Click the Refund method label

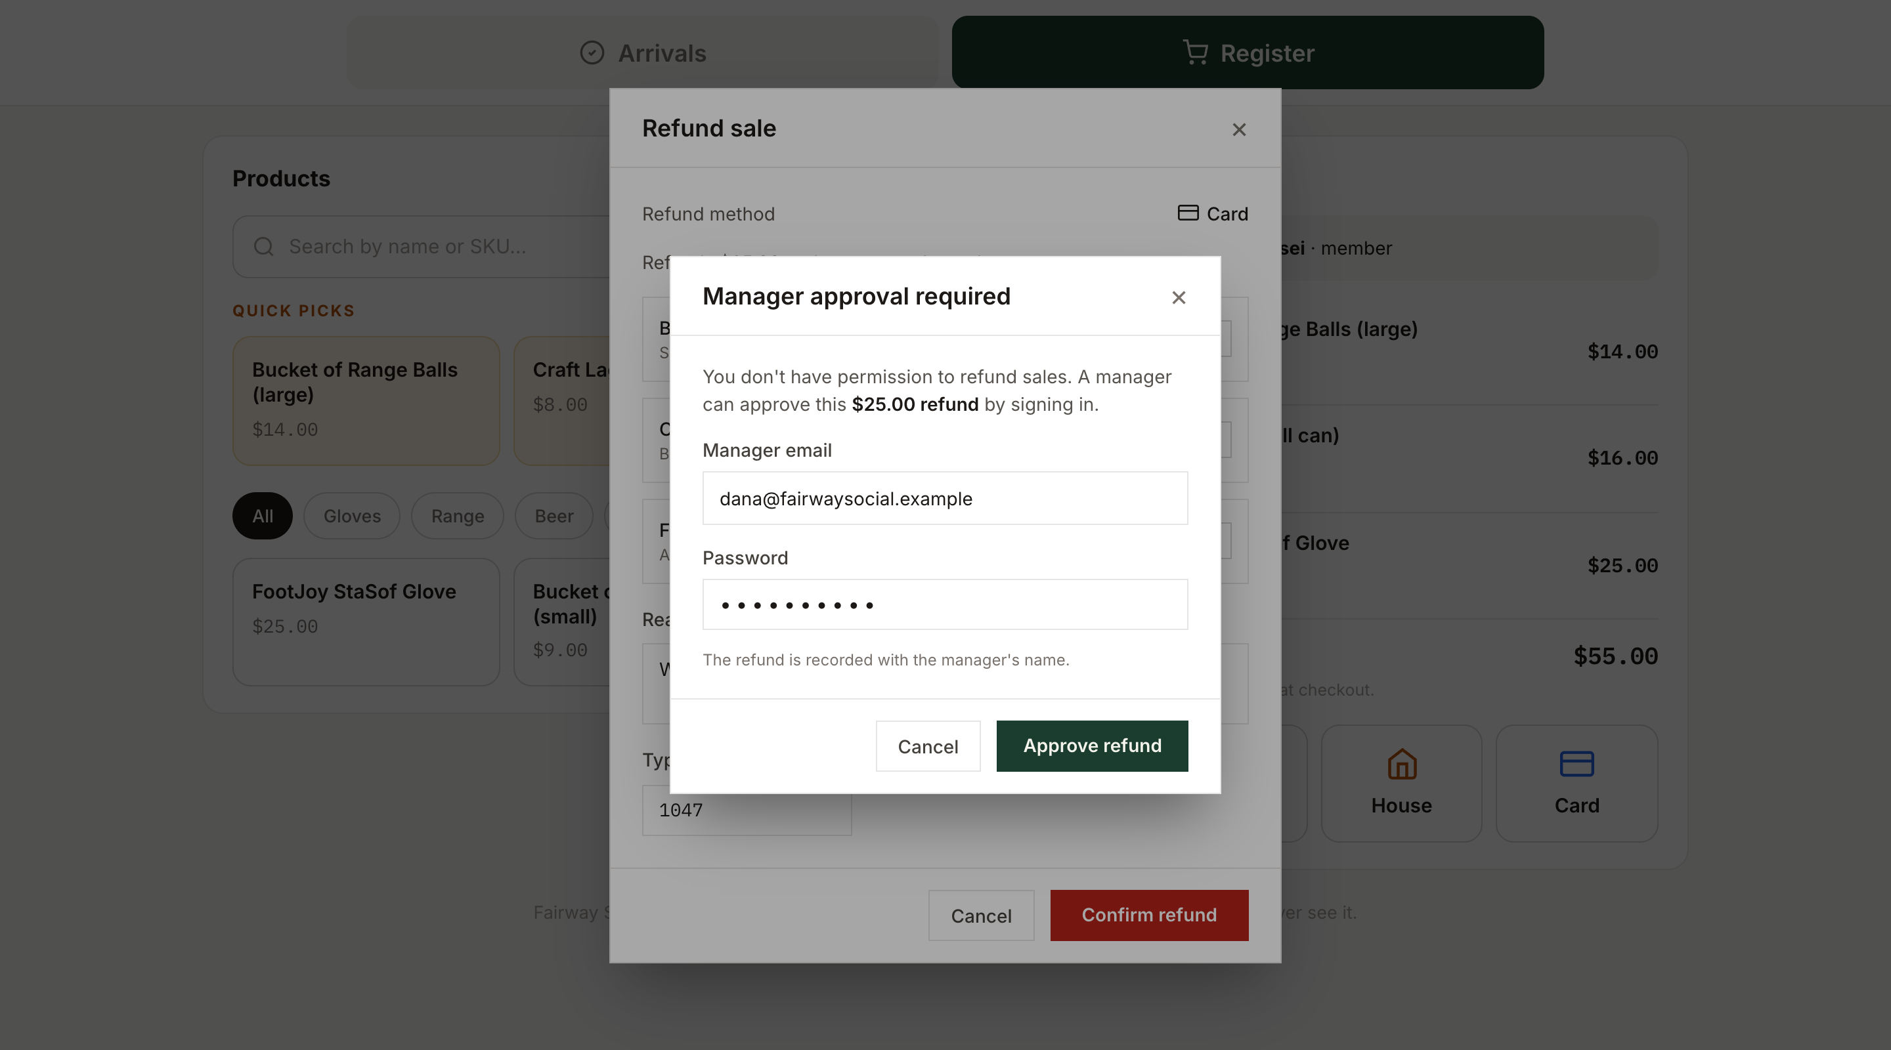click(x=708, y=213)
